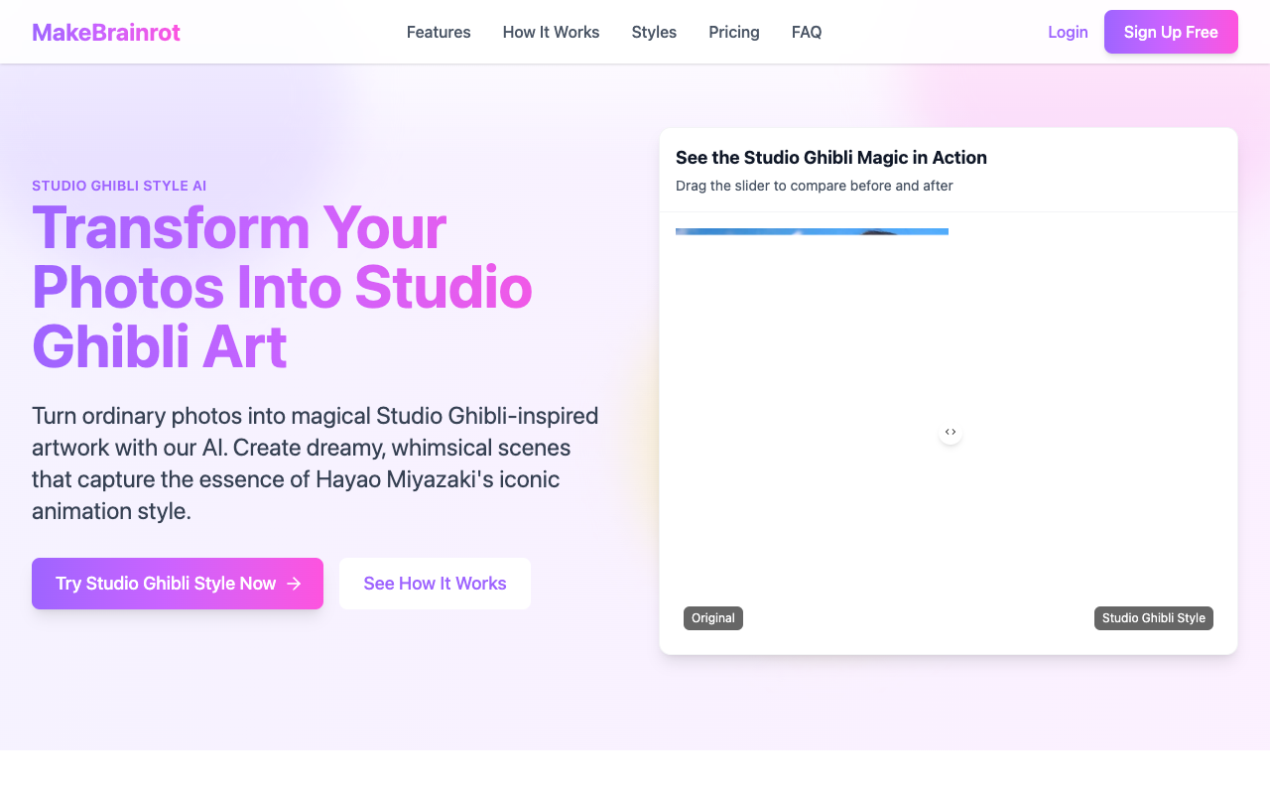Click the drag-the-slider instruction text
The height and width of the screenshot is (794, 1270).
click(x=814, y=186)
